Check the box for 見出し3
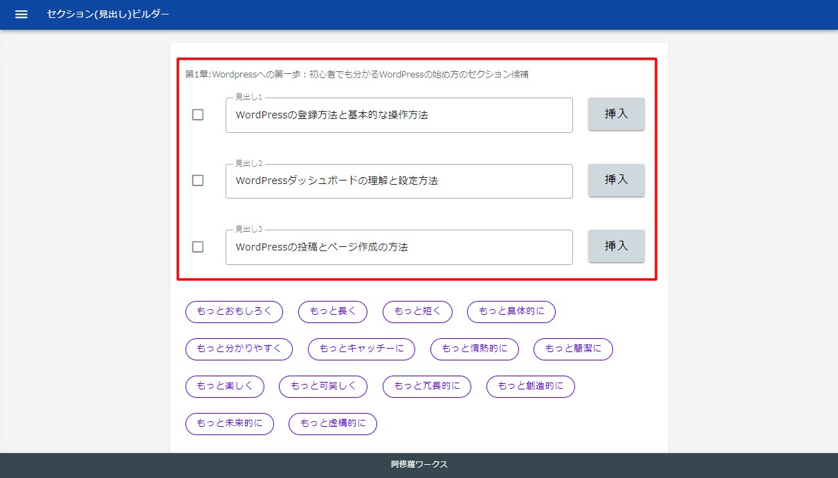Screen dimensions: 838x478 point(198,247)
